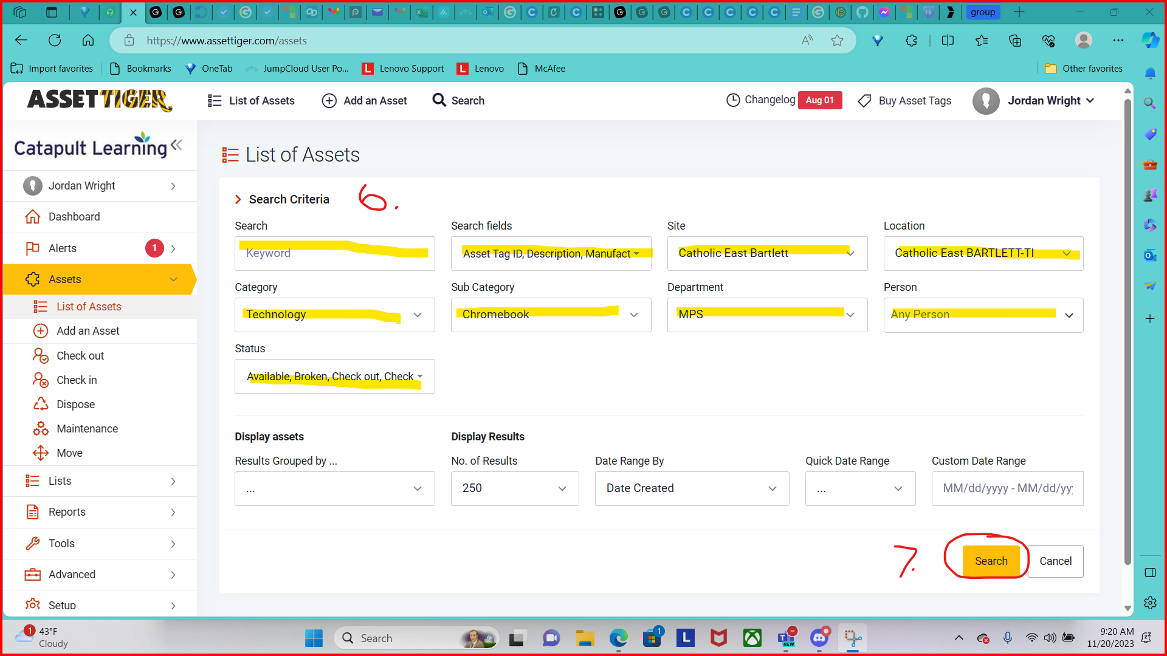Click the Buy Asset Tags tag icon
The image size is (1167, 656).
pyautogui.click(x=864, y=101)
